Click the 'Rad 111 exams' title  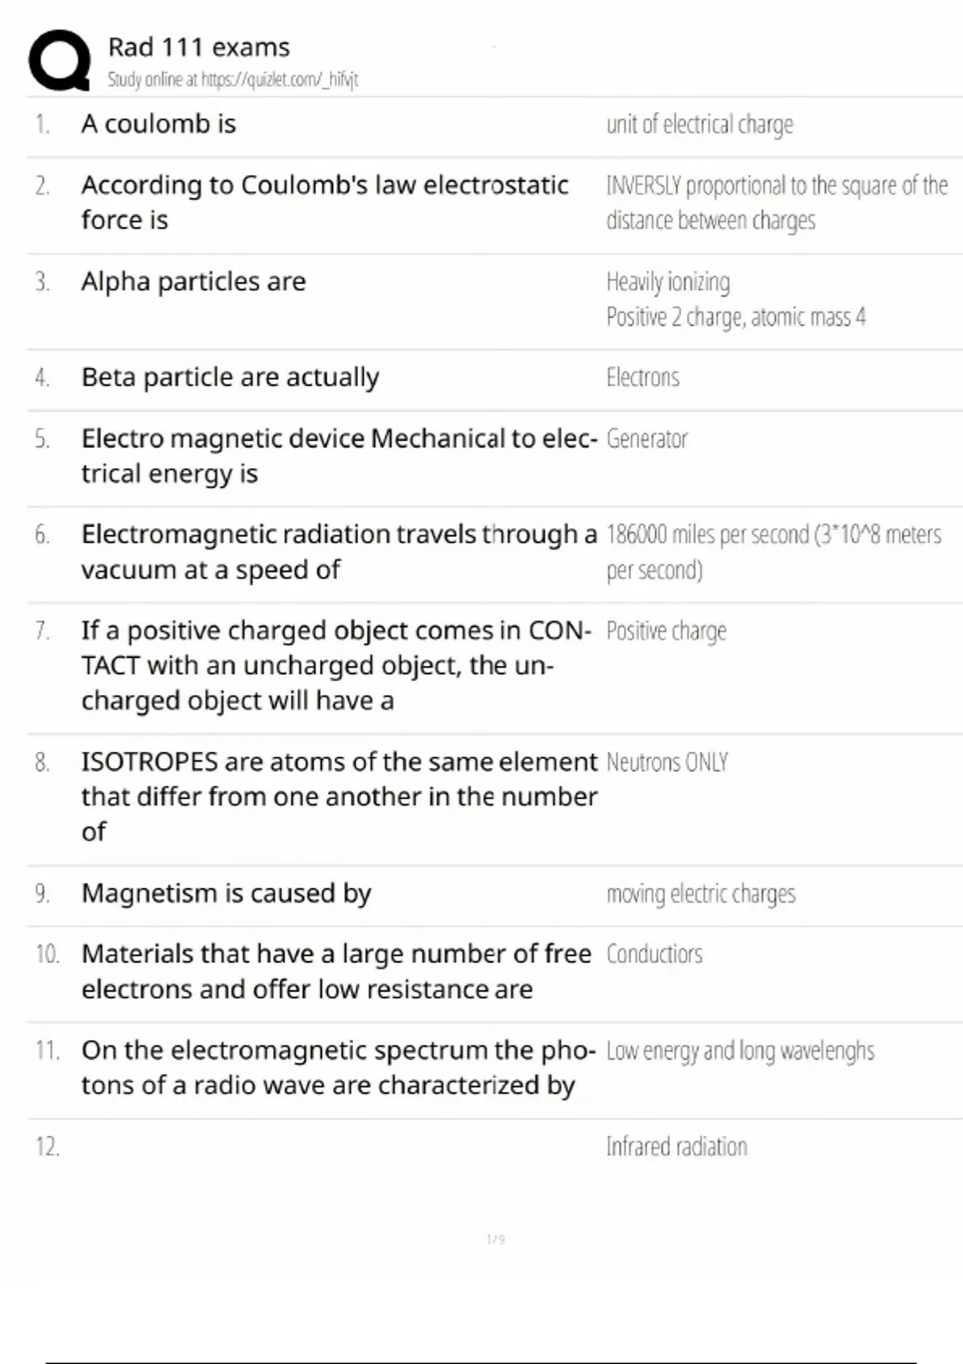click(x=199, y=47)
